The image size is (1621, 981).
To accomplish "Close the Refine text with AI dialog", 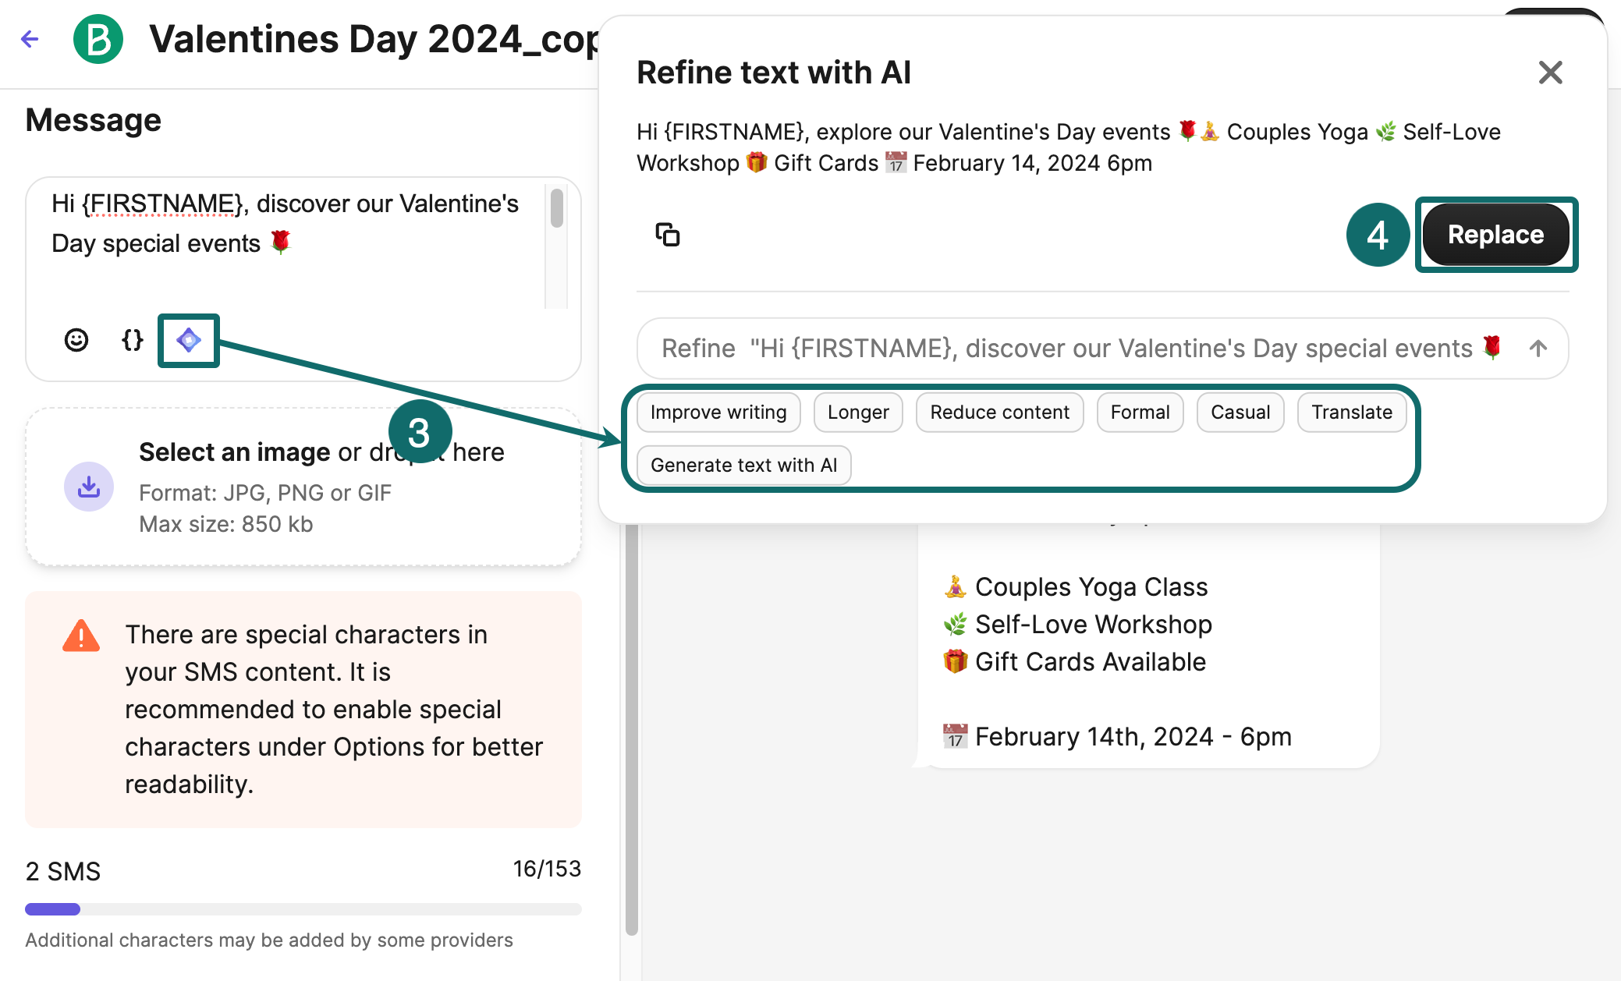I will pos(1550,73).
